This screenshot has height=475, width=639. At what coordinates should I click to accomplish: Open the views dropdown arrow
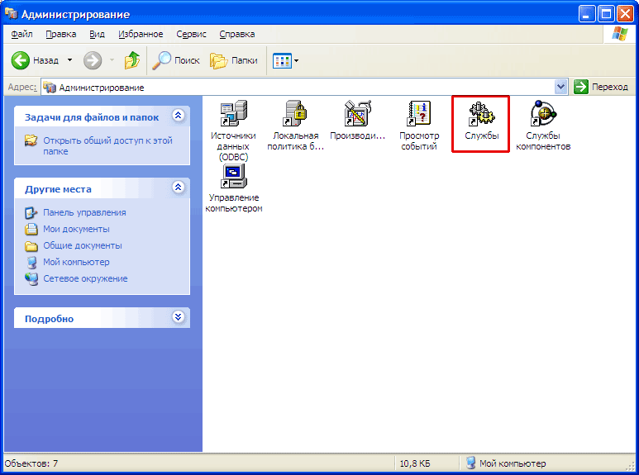(296, 60)
